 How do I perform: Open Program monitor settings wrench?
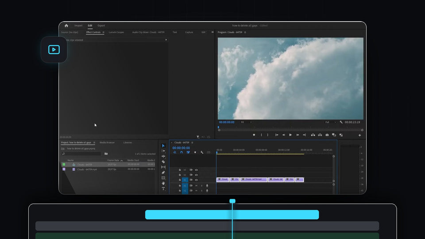pyautogui.click(x=341, y=122)
